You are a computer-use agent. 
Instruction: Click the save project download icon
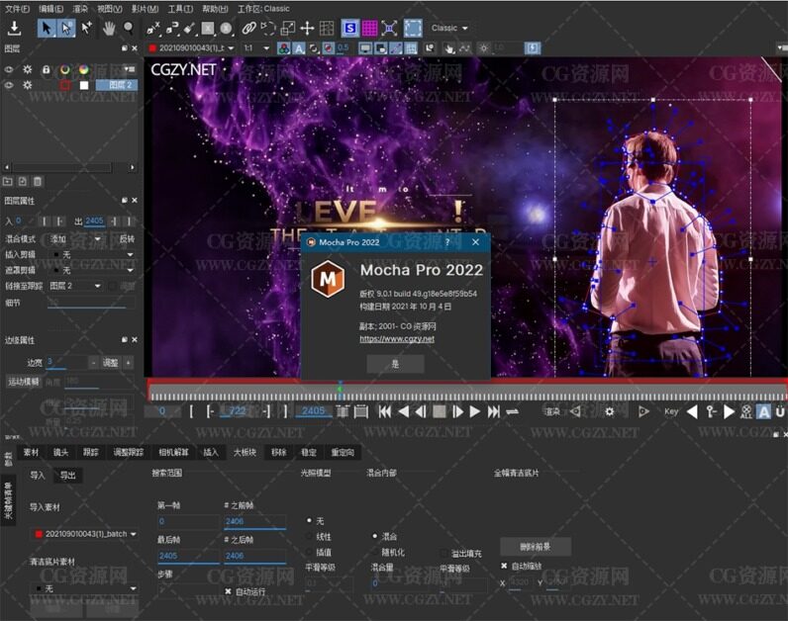[14, 28]
